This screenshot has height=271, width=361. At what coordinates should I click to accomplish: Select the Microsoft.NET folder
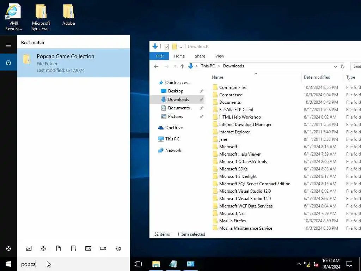click(x=233, y=213)
